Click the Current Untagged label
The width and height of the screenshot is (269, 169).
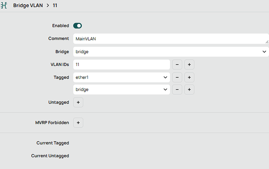50,156
